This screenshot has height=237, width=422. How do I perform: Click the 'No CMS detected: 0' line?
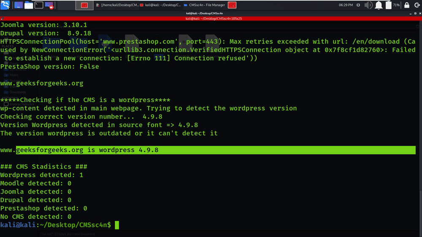point(36,217)
